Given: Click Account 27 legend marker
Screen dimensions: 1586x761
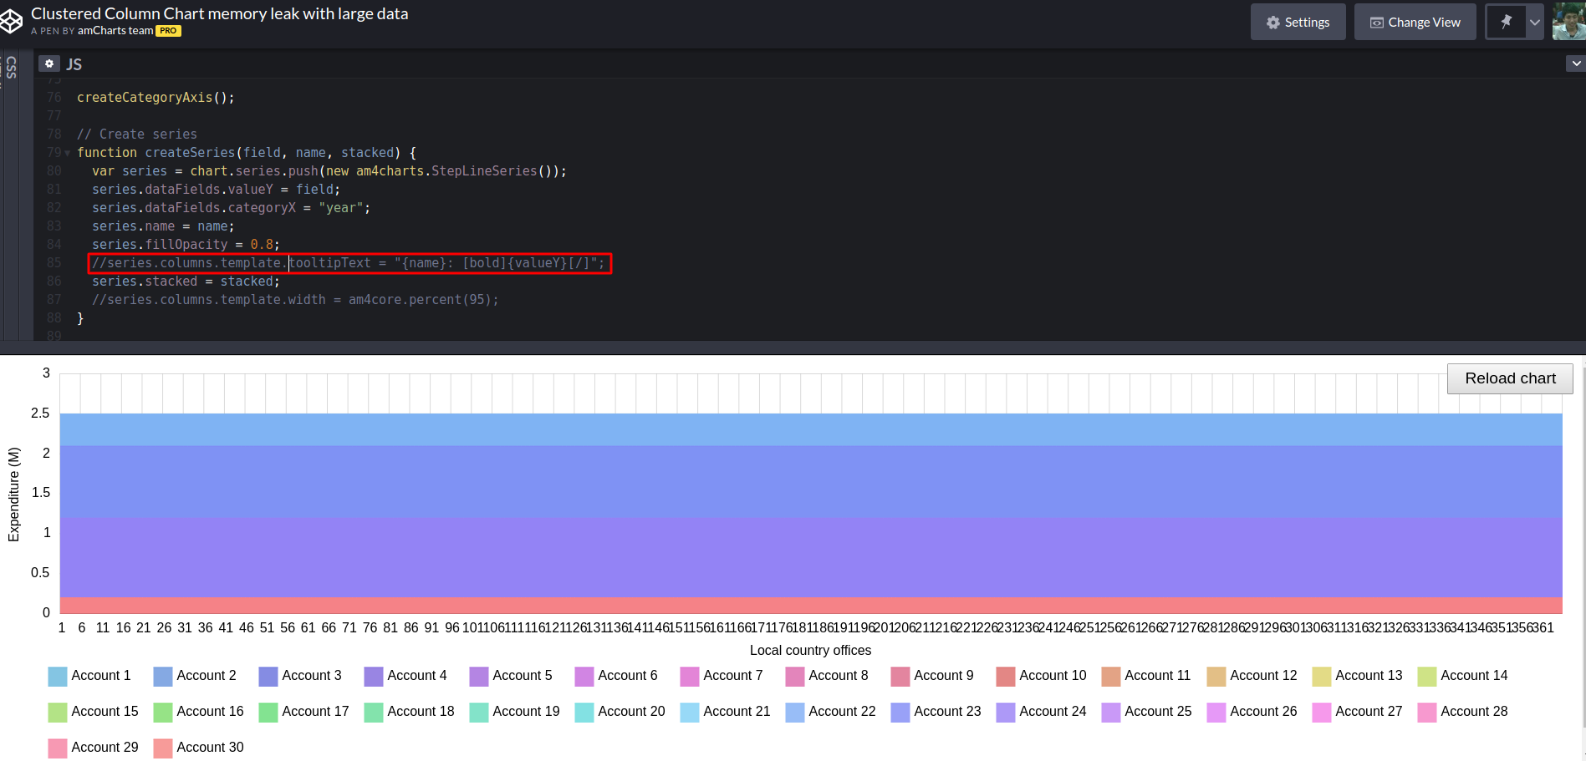Looking at the screenshot, I should (1322, 712).
